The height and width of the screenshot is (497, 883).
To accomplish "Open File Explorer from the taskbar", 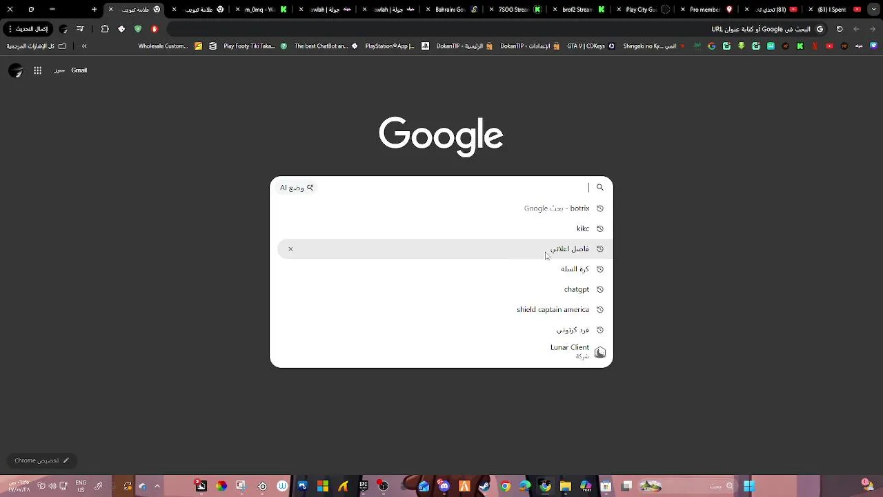I will click(x=566, y=487).
